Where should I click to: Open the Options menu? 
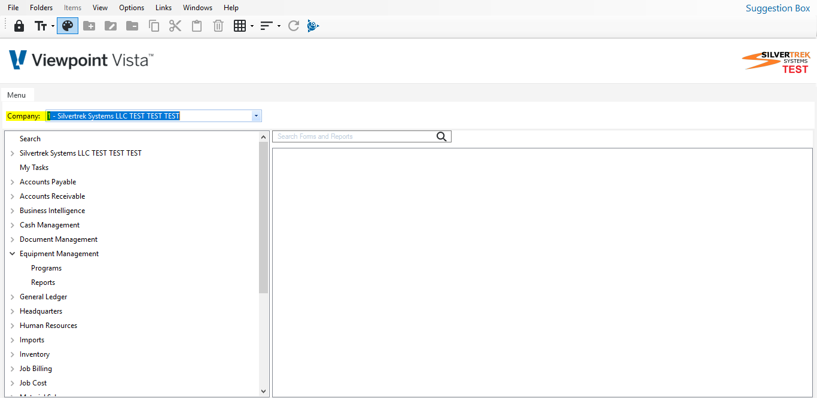tap(132, 8)
